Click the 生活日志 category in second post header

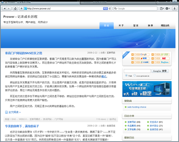pyautogui.click(x=111, y=126)
